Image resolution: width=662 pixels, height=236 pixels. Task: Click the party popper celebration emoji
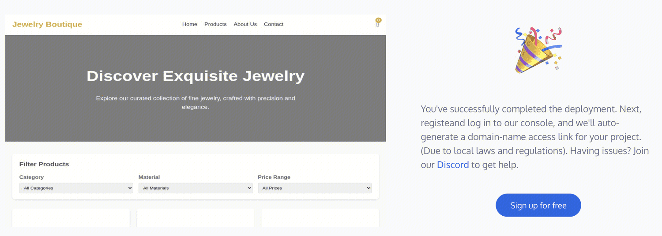pyautogui.click(x=538, y=50)
